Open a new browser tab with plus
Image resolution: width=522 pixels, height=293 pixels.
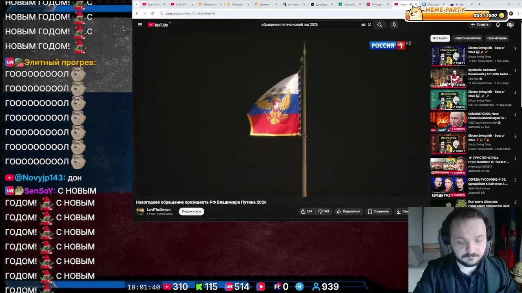coord(479,4)
